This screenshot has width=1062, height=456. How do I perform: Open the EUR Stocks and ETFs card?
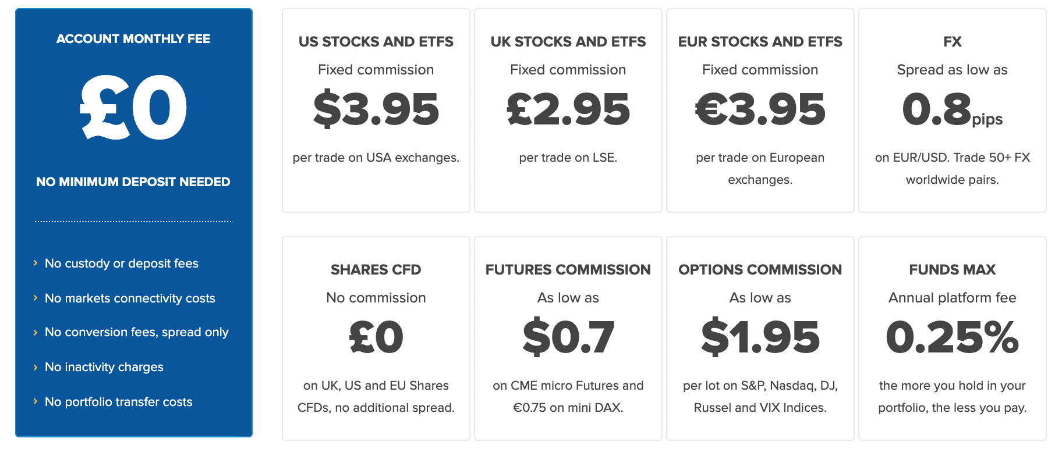(760, 111)
